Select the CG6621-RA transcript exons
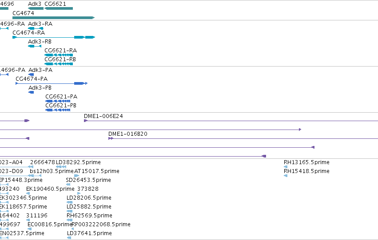The width and height of the screenshot is (378, 240). [59, 55]
